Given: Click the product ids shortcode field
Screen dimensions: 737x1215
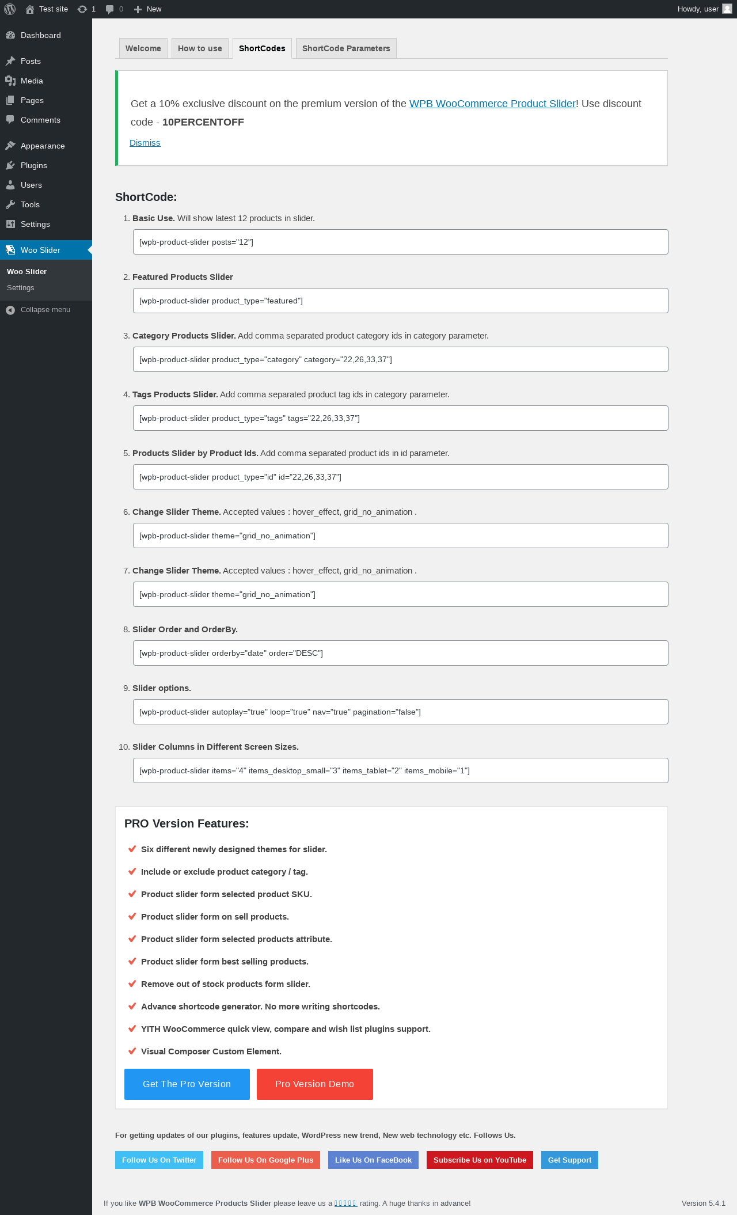Looking at the screenshot, I should click(401, 477).
